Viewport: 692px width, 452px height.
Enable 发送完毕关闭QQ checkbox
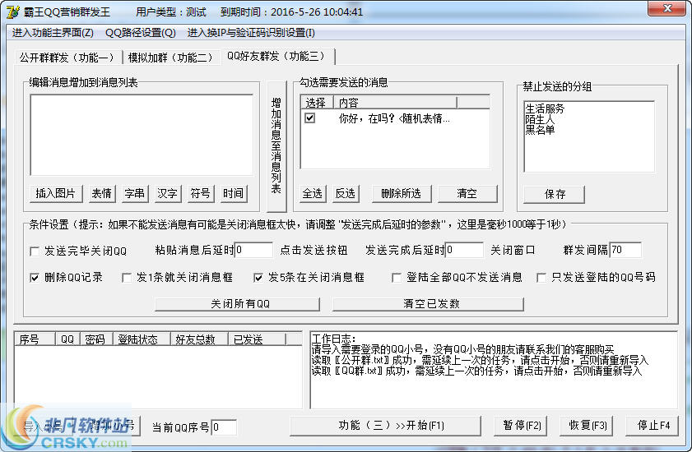point(35,251)
